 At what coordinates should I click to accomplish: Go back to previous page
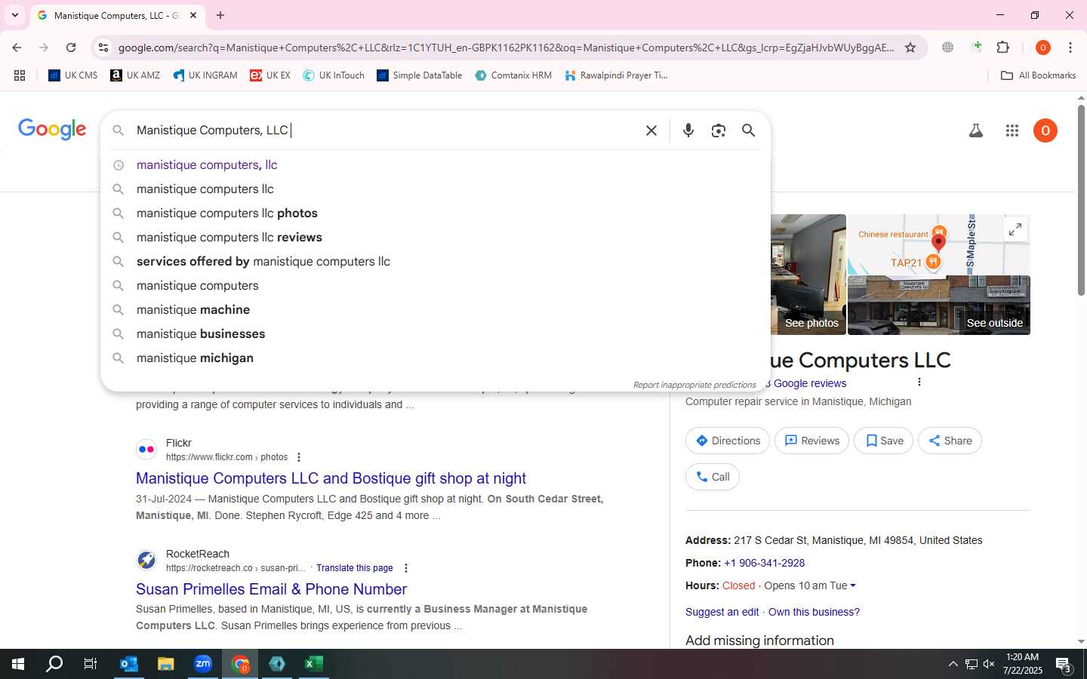(x=17, y=48)
